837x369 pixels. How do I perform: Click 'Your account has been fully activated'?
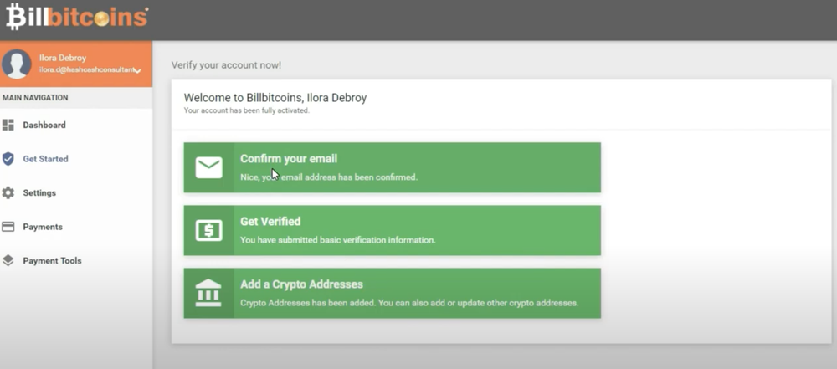pyautogui.click(x=247, y=110)
